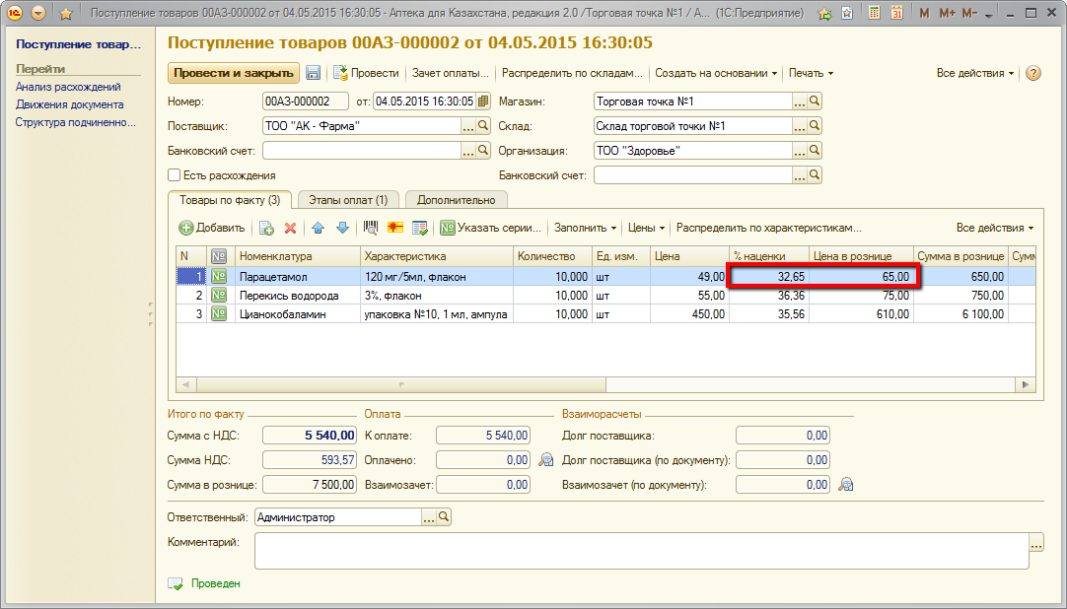This screenshot has height=609, width=1067.
Task: Click the copy row icon next to Добавить
Action: coord(266,228)
